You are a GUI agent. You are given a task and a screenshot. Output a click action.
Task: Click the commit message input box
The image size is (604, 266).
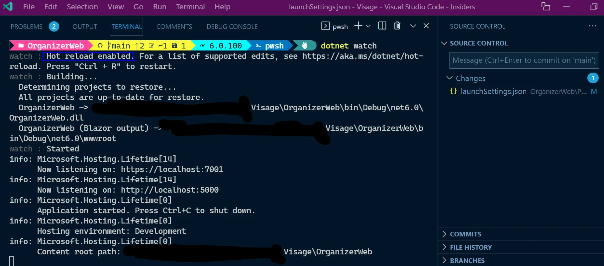[524, 60]
